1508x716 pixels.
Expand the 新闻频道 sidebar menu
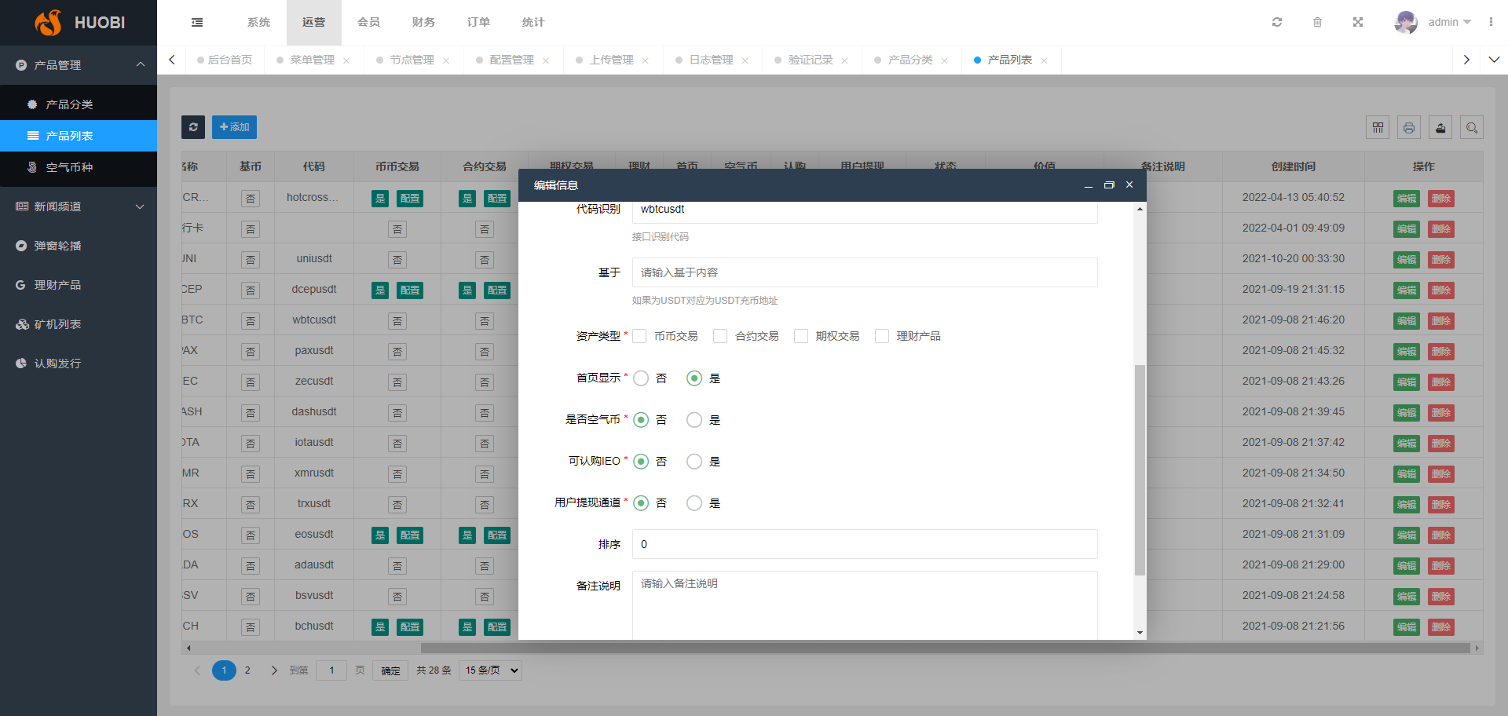click(x=79, y=206)
